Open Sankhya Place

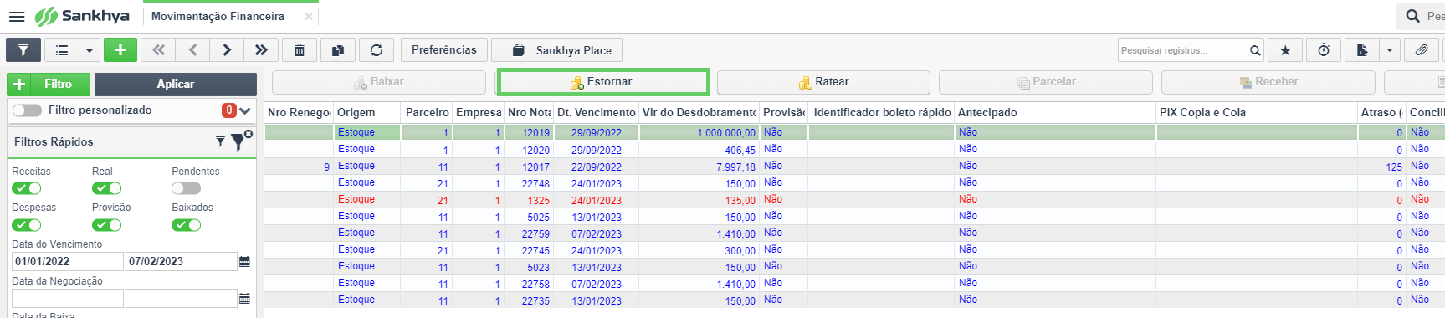(557, 50)
